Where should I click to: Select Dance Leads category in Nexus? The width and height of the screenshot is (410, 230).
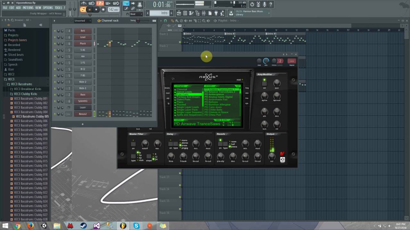[x=184, y=92]
